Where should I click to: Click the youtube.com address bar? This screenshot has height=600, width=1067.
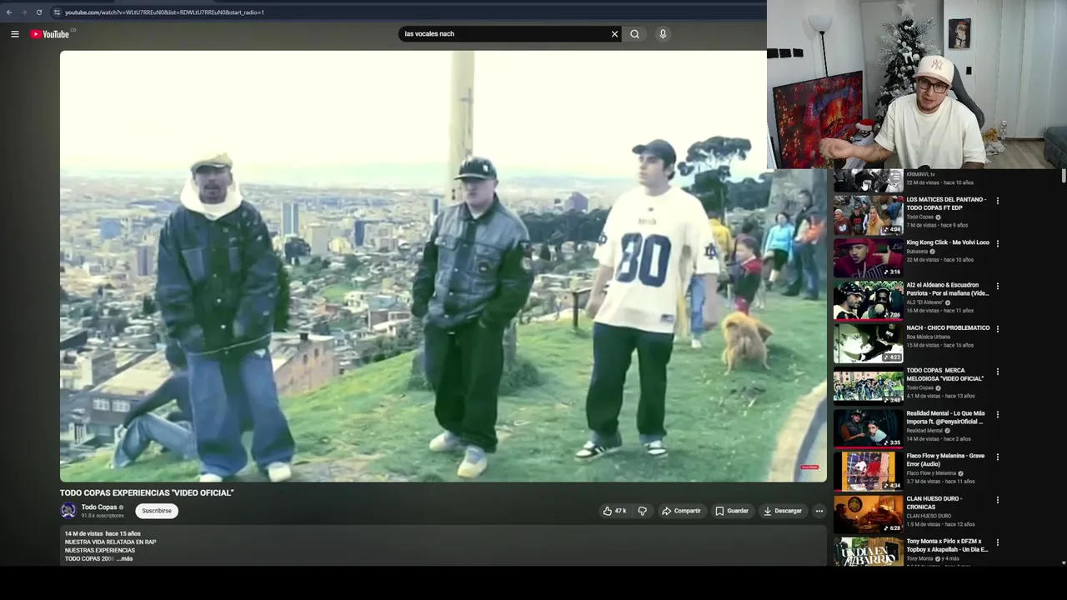(x=407, y=12)
